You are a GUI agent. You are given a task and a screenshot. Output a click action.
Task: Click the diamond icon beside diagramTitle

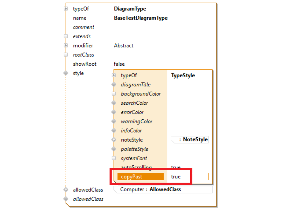click(114, 85)
